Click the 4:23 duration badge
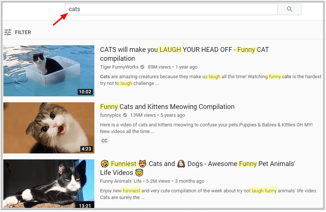Viewport: 326px width, 212px height. point(86,149)
